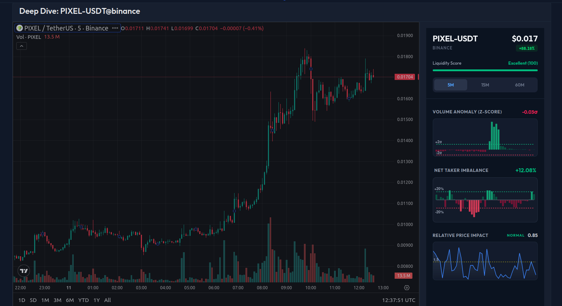The height and width of the screenshot is (306, 562).
Task: Select the 5M interval segment
Action: coord(450,85)
